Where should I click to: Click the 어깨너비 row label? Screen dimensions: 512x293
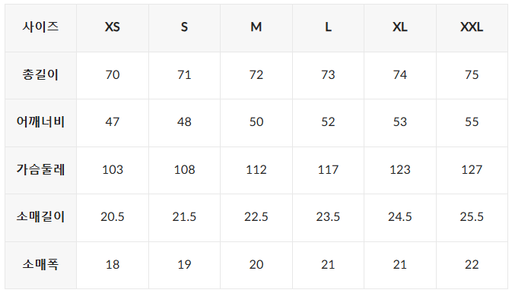(40, 122)
